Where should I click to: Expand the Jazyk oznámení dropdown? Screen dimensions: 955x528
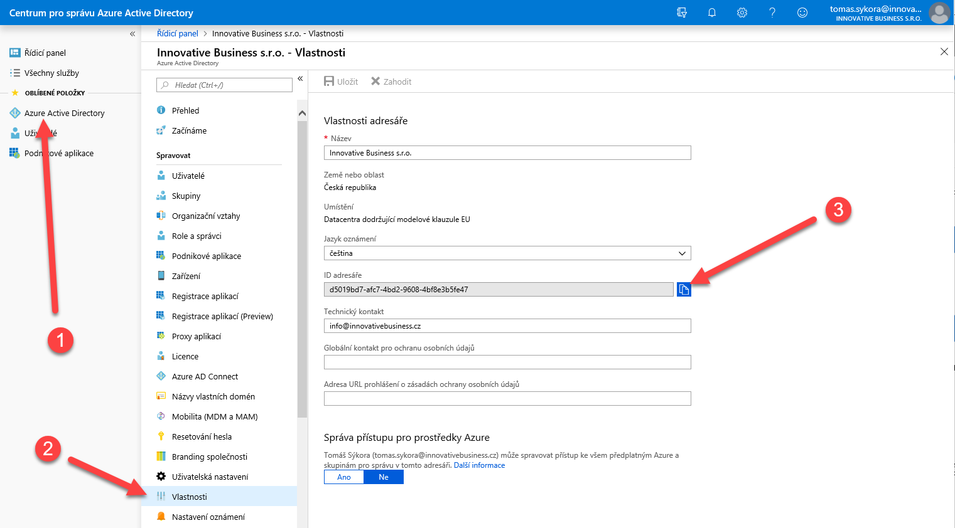[x=507, y=253]
